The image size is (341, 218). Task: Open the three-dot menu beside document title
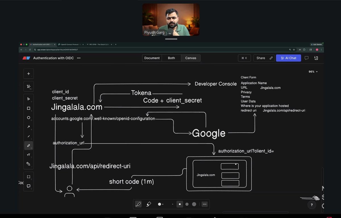[x=79, y=58]
